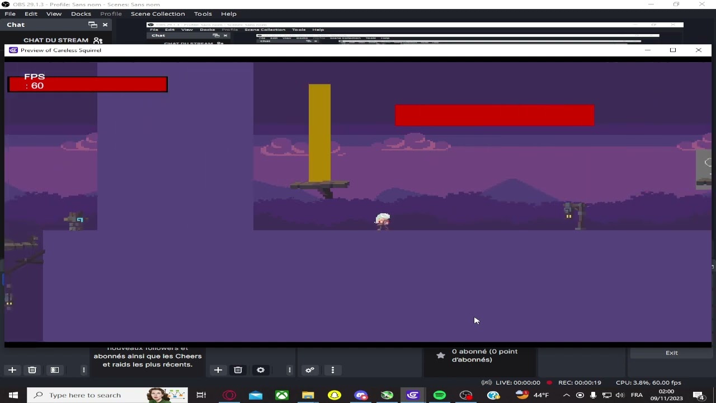
Task: Open the Profile menu in OBS
Action: pos(111,13)
